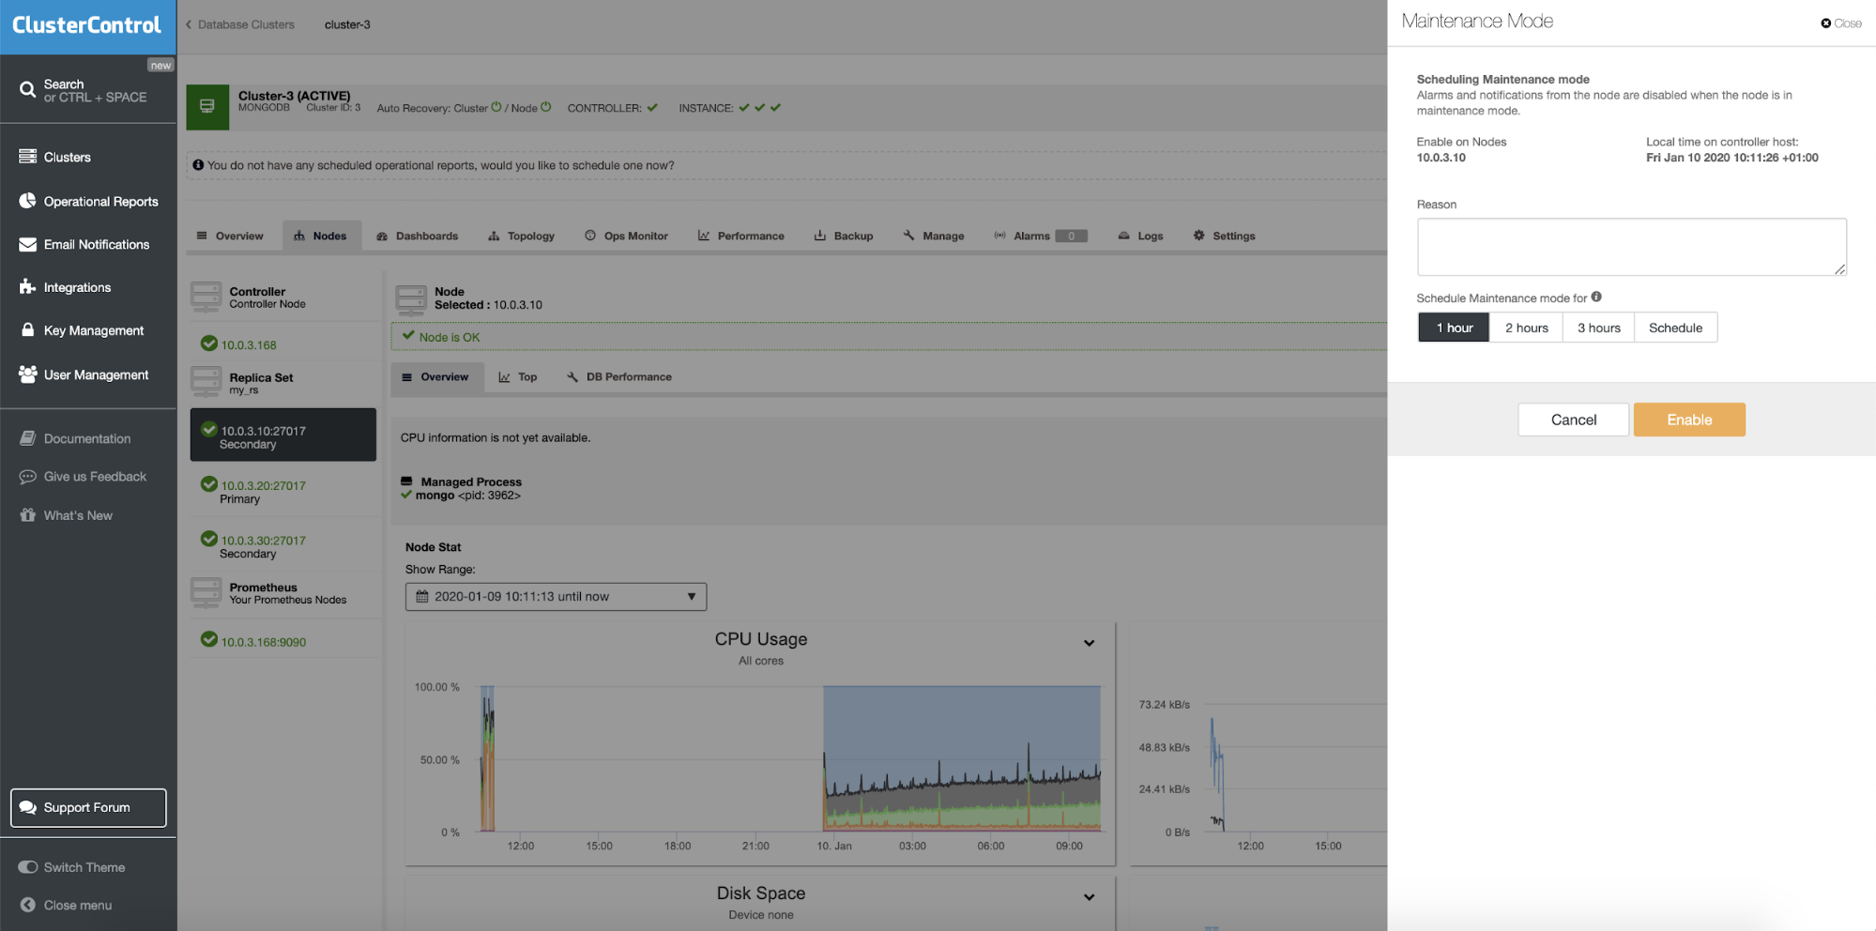The width and height of the screenshot is (1876, 931).
Task: Open the cluster Settings tab
Action: 1224,236
